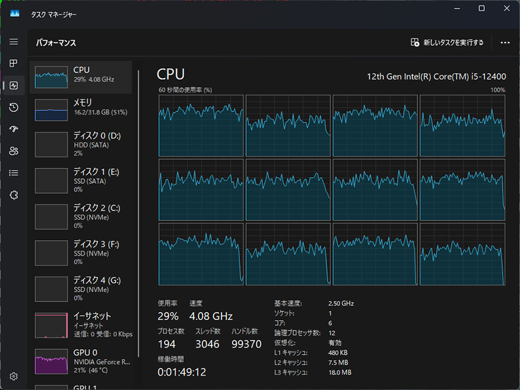Viewport: 520px width, 390px height.
Task: Select GPU 0 NVIDIA GeForce entry
Action: (80, 362)
